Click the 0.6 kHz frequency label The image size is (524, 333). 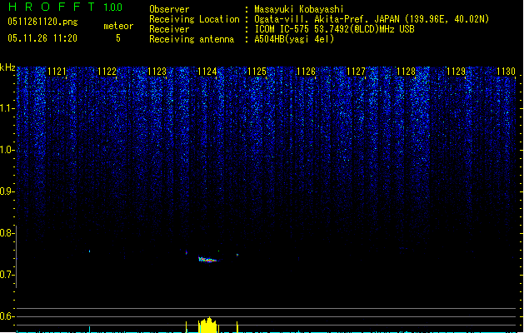click(x=7, y=316)
